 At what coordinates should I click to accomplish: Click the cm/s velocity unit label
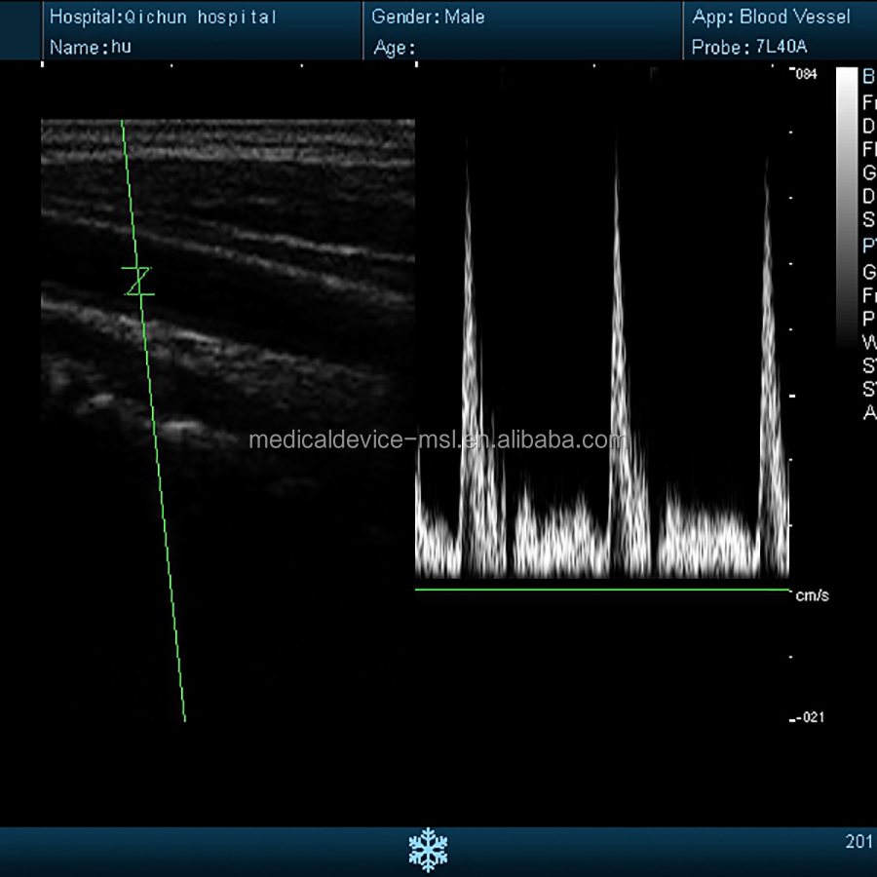click(812, 595)
